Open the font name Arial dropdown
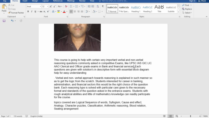Viewport: 209px width, 118px height. click(x=40, y=7)
